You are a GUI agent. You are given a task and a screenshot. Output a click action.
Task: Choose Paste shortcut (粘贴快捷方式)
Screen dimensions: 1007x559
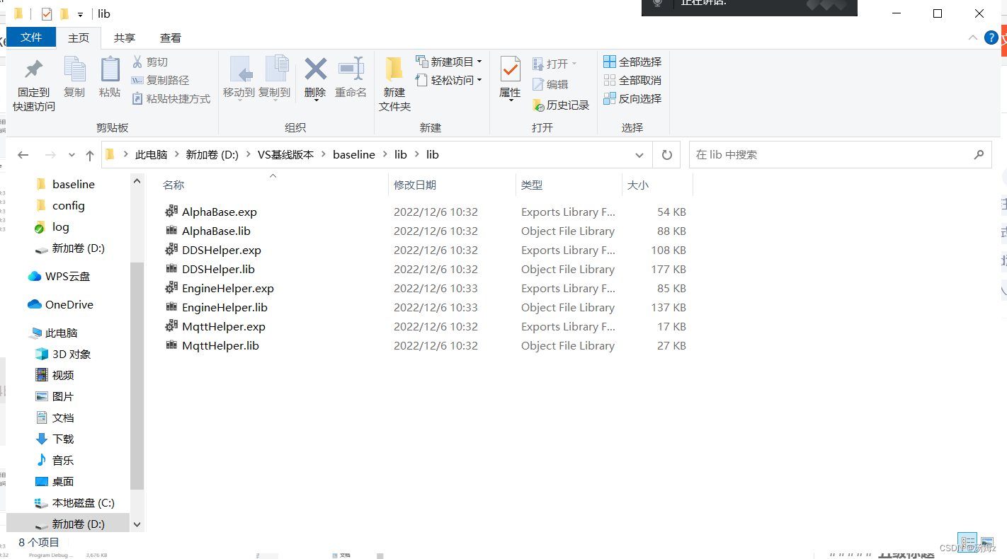click(x=171, y=99)
